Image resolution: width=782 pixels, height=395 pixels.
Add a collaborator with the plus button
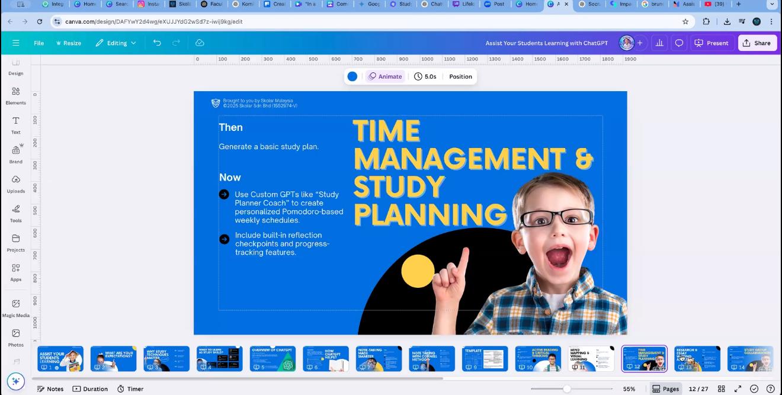pyautogui.click(x=640, y=43)
